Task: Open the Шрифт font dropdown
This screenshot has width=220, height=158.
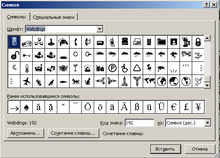Action: point(100,29)
